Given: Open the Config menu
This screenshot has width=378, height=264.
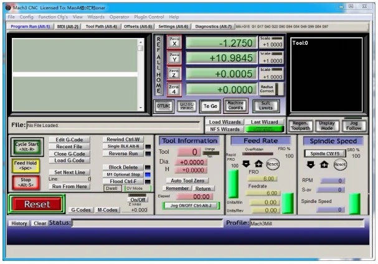Looking at the screenshot, I should point(26,17).
